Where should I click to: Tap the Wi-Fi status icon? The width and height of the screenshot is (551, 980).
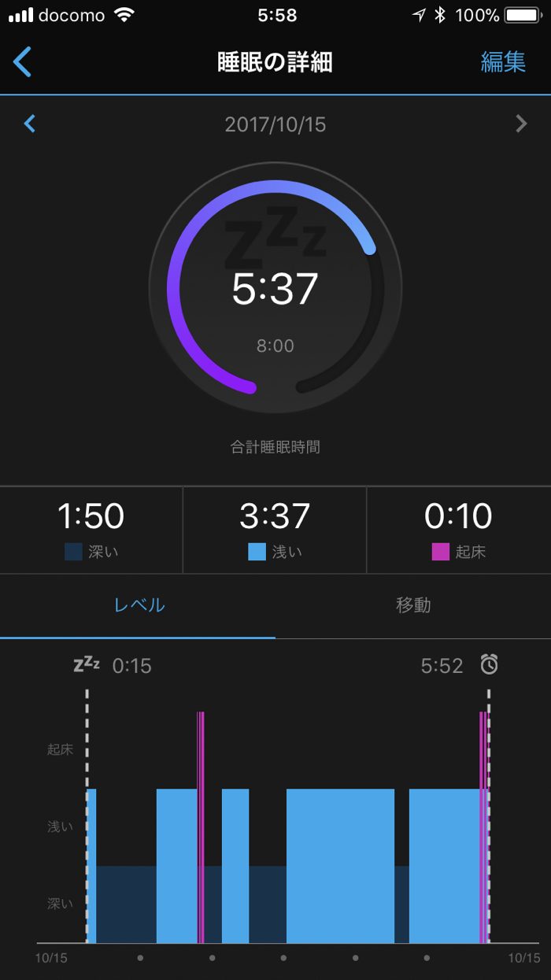tap(124, 15)
